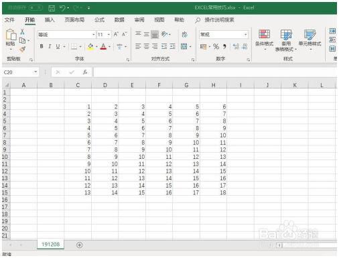Toggle Italic formatting
This screenshot has height=258, width=339.
(x=50, y=46)
